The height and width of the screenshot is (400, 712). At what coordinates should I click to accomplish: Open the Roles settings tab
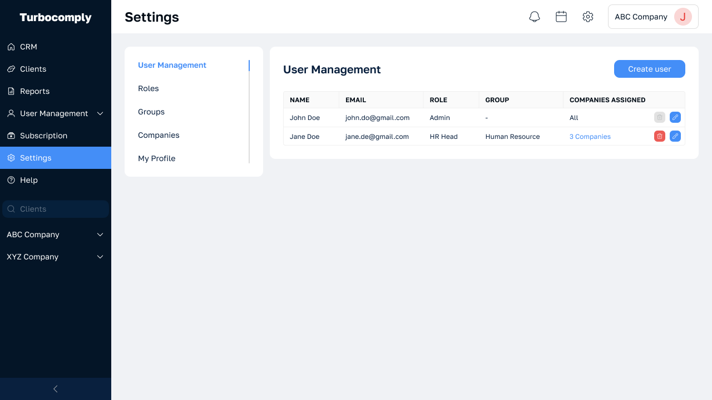pyautogui.click(x=149, y=88)
